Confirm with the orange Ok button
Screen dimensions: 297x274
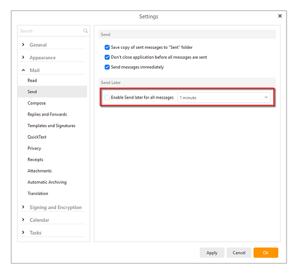(266, 253)
